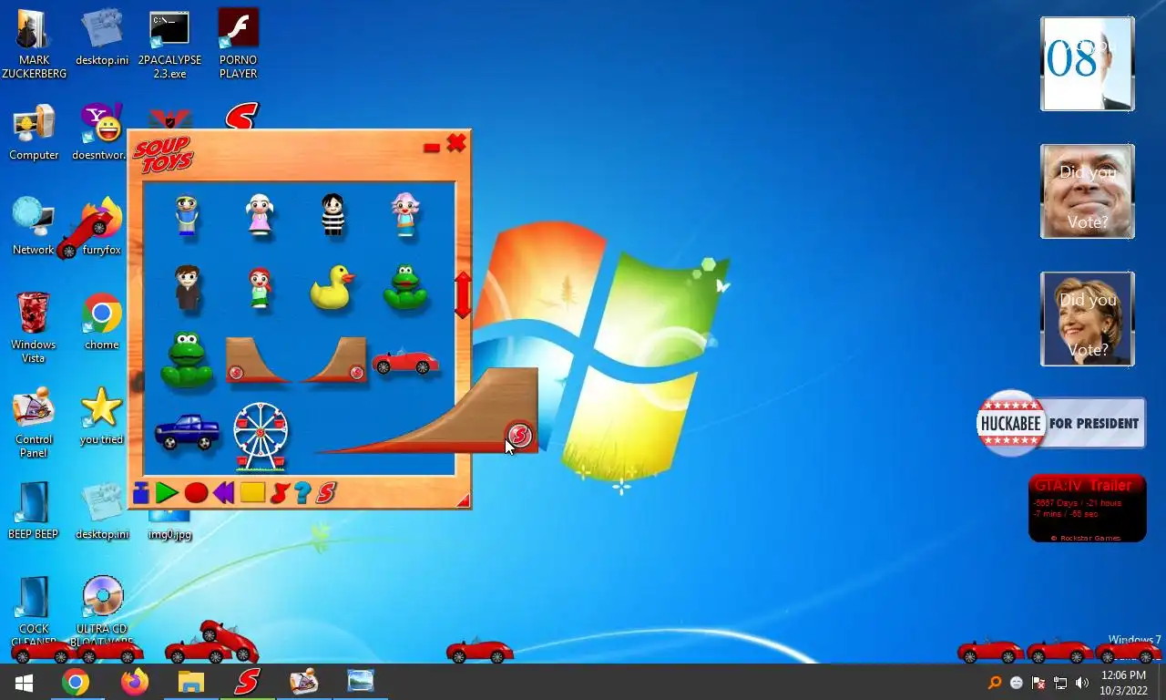Viewport: 1166px width, 700px height.
Task: Select the BEEP BEEP desktop icon
Action: click(x=34, y=510)
